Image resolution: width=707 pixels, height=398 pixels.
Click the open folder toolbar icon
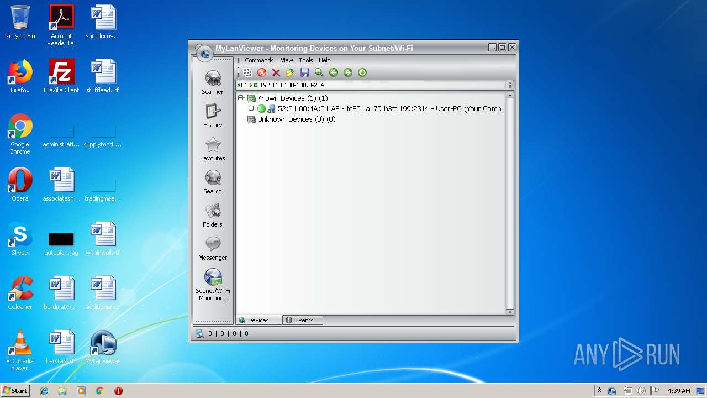click(x=290, y=72)
